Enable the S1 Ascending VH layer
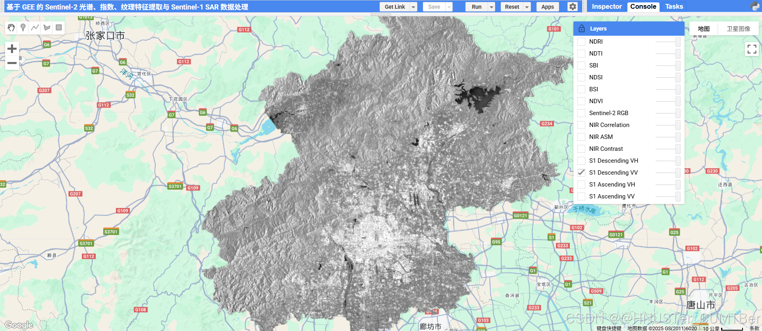762x331 pixels. point(581,185)
